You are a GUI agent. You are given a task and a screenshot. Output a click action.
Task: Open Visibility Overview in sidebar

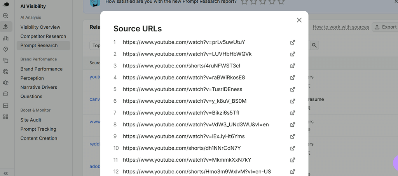[x=40, y=27]
